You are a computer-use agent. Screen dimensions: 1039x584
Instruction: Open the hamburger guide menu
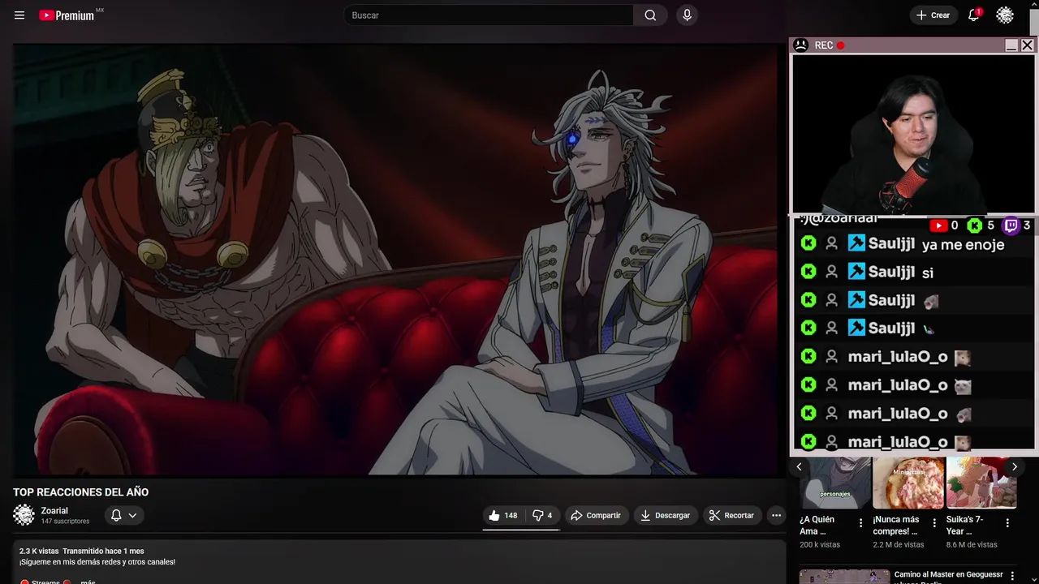(x=19, y=15)
